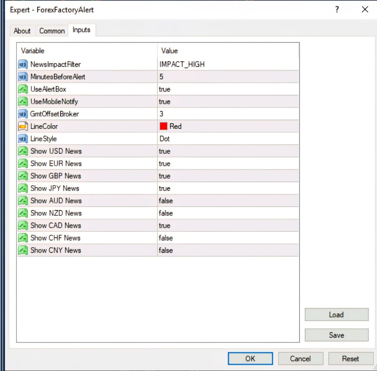This screenshot has width=377, height=371.
Task: Select the LineStyle variable name
Action: 44,139
